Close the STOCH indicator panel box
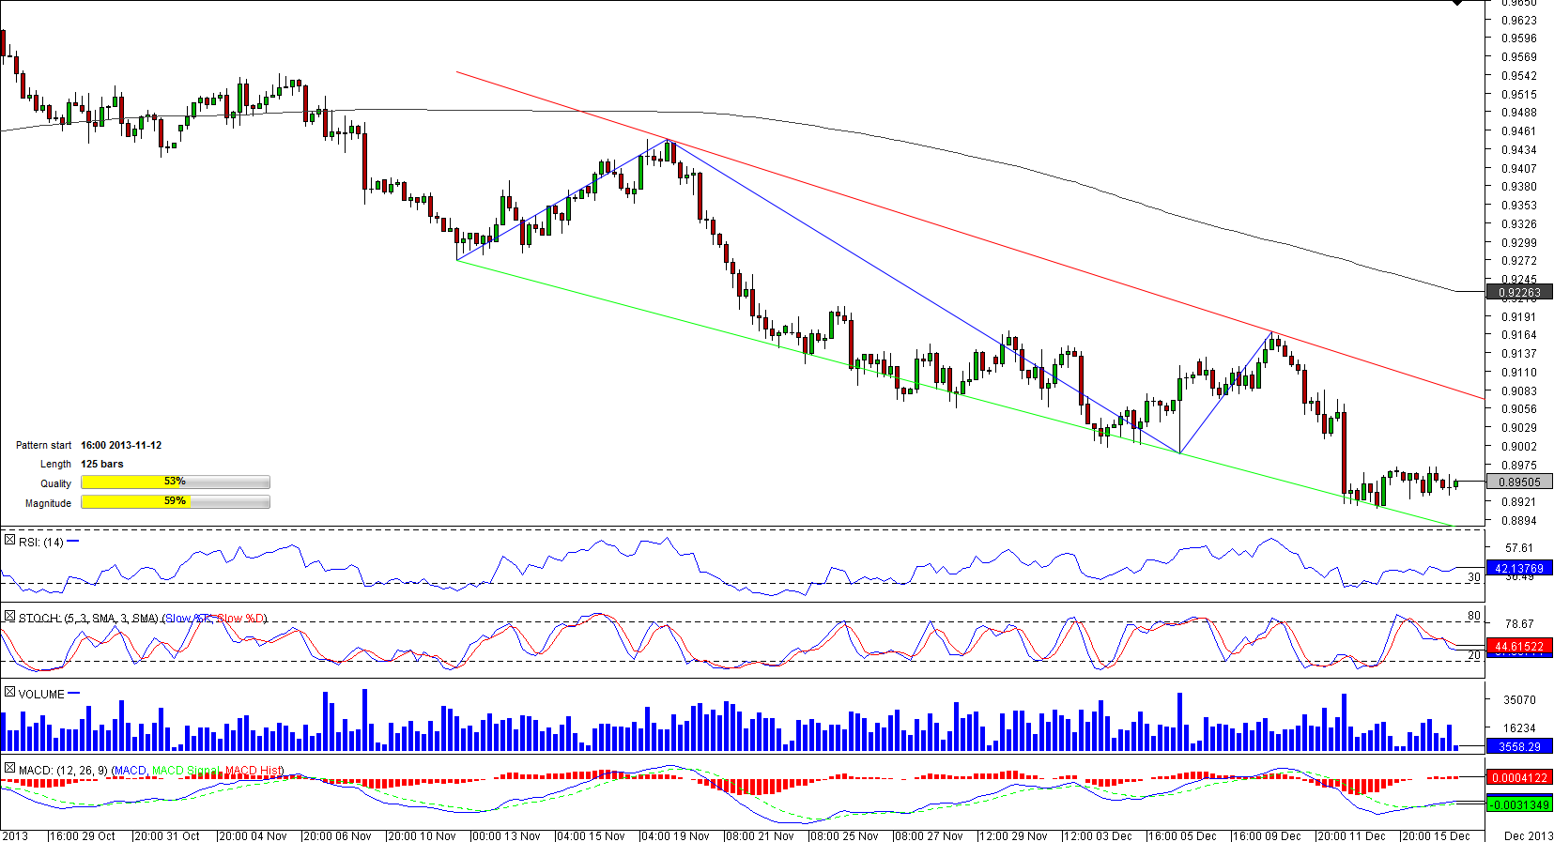The image size is (1554, 842). tap(9, 617)
